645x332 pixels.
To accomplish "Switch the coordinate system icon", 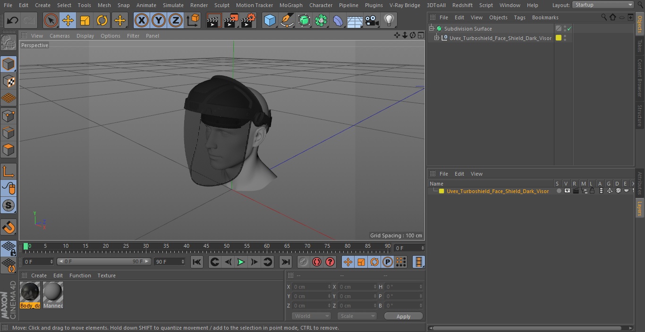I will [x=193, y=21].
